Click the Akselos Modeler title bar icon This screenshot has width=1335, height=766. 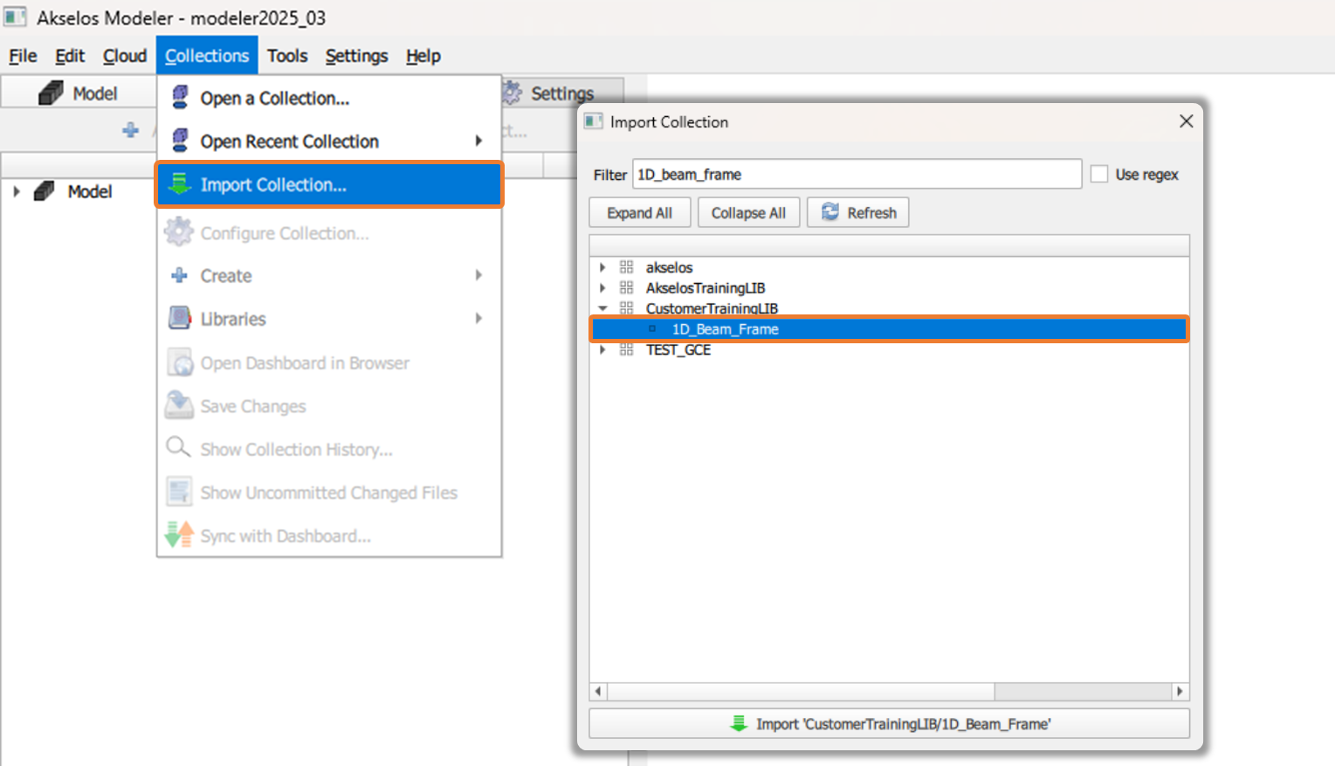point(15,17)
